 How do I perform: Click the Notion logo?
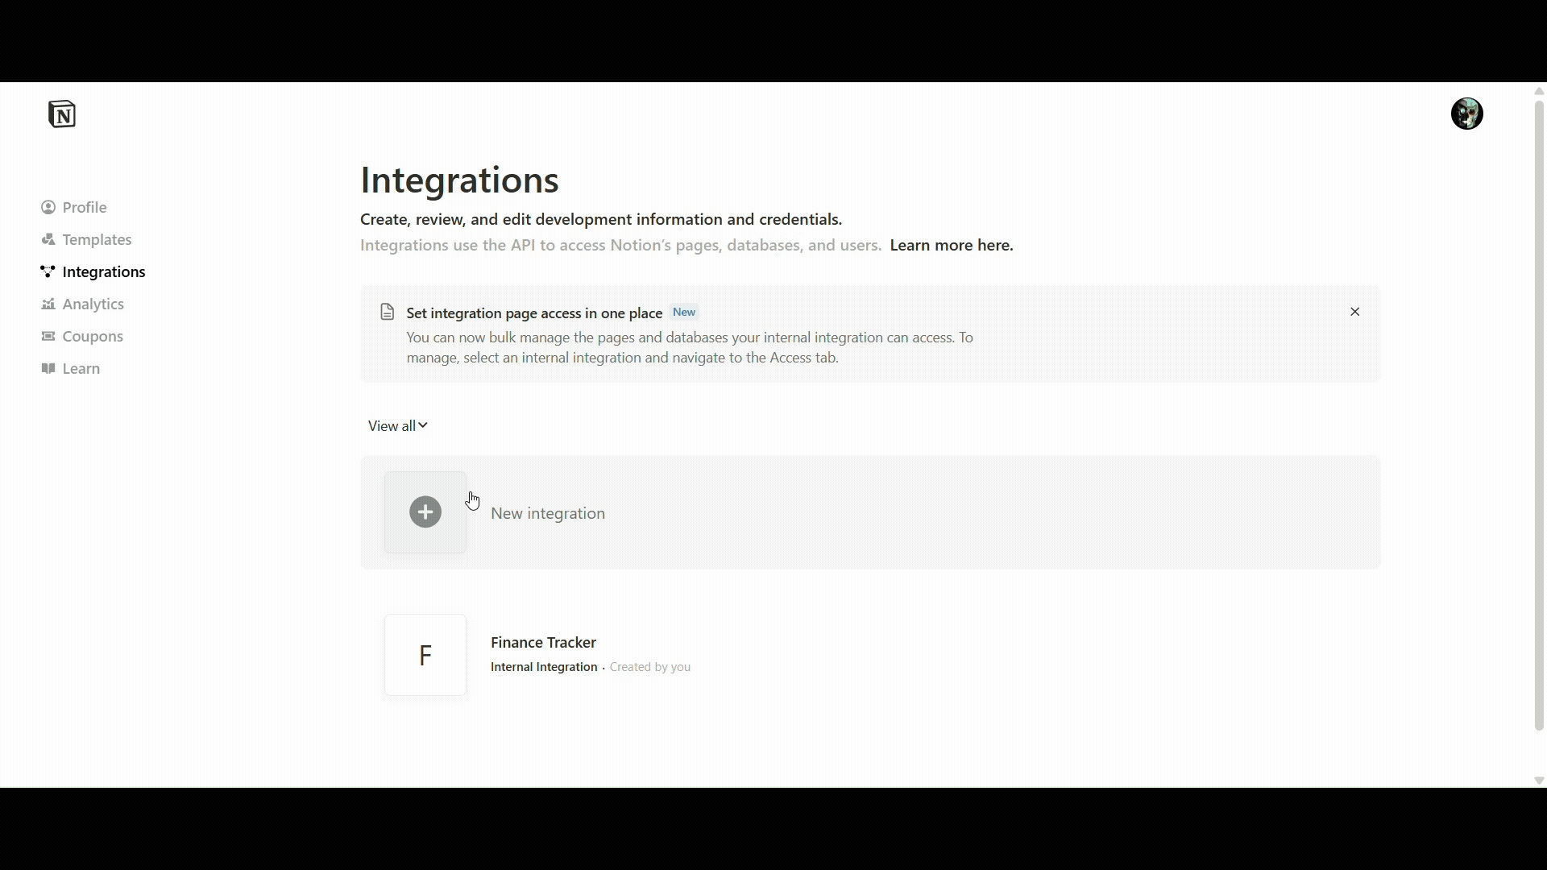62,113
